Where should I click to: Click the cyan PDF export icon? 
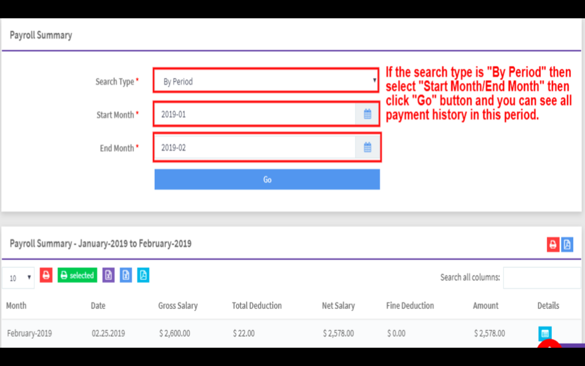click(143, 275)
